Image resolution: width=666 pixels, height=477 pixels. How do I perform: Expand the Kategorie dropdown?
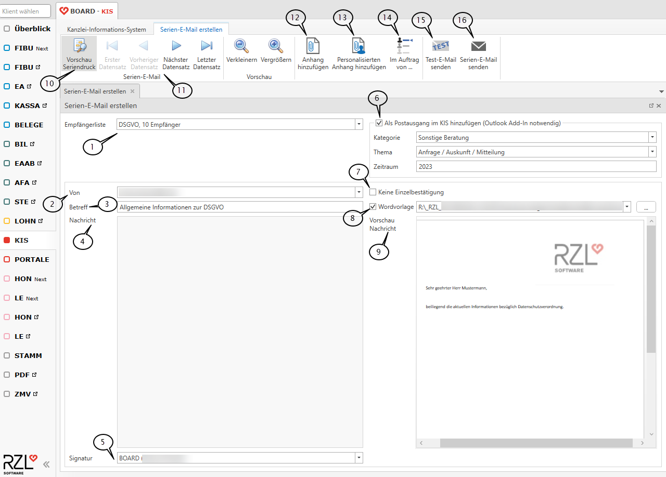tap(652, 138)
